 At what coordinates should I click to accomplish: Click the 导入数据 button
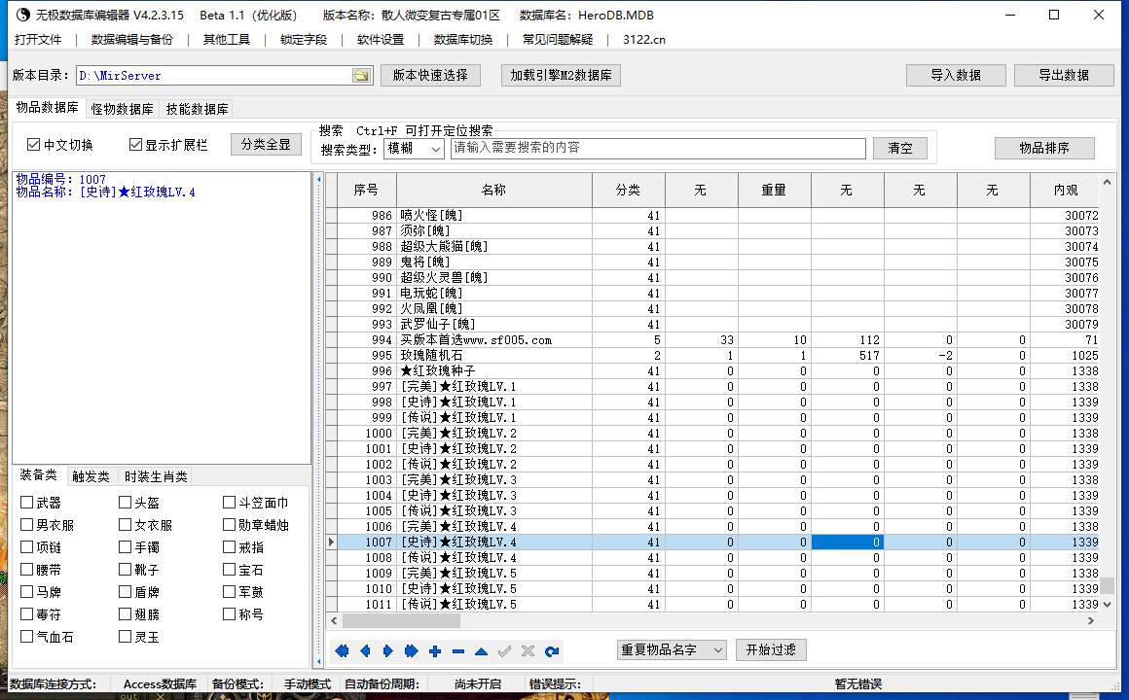956,75
